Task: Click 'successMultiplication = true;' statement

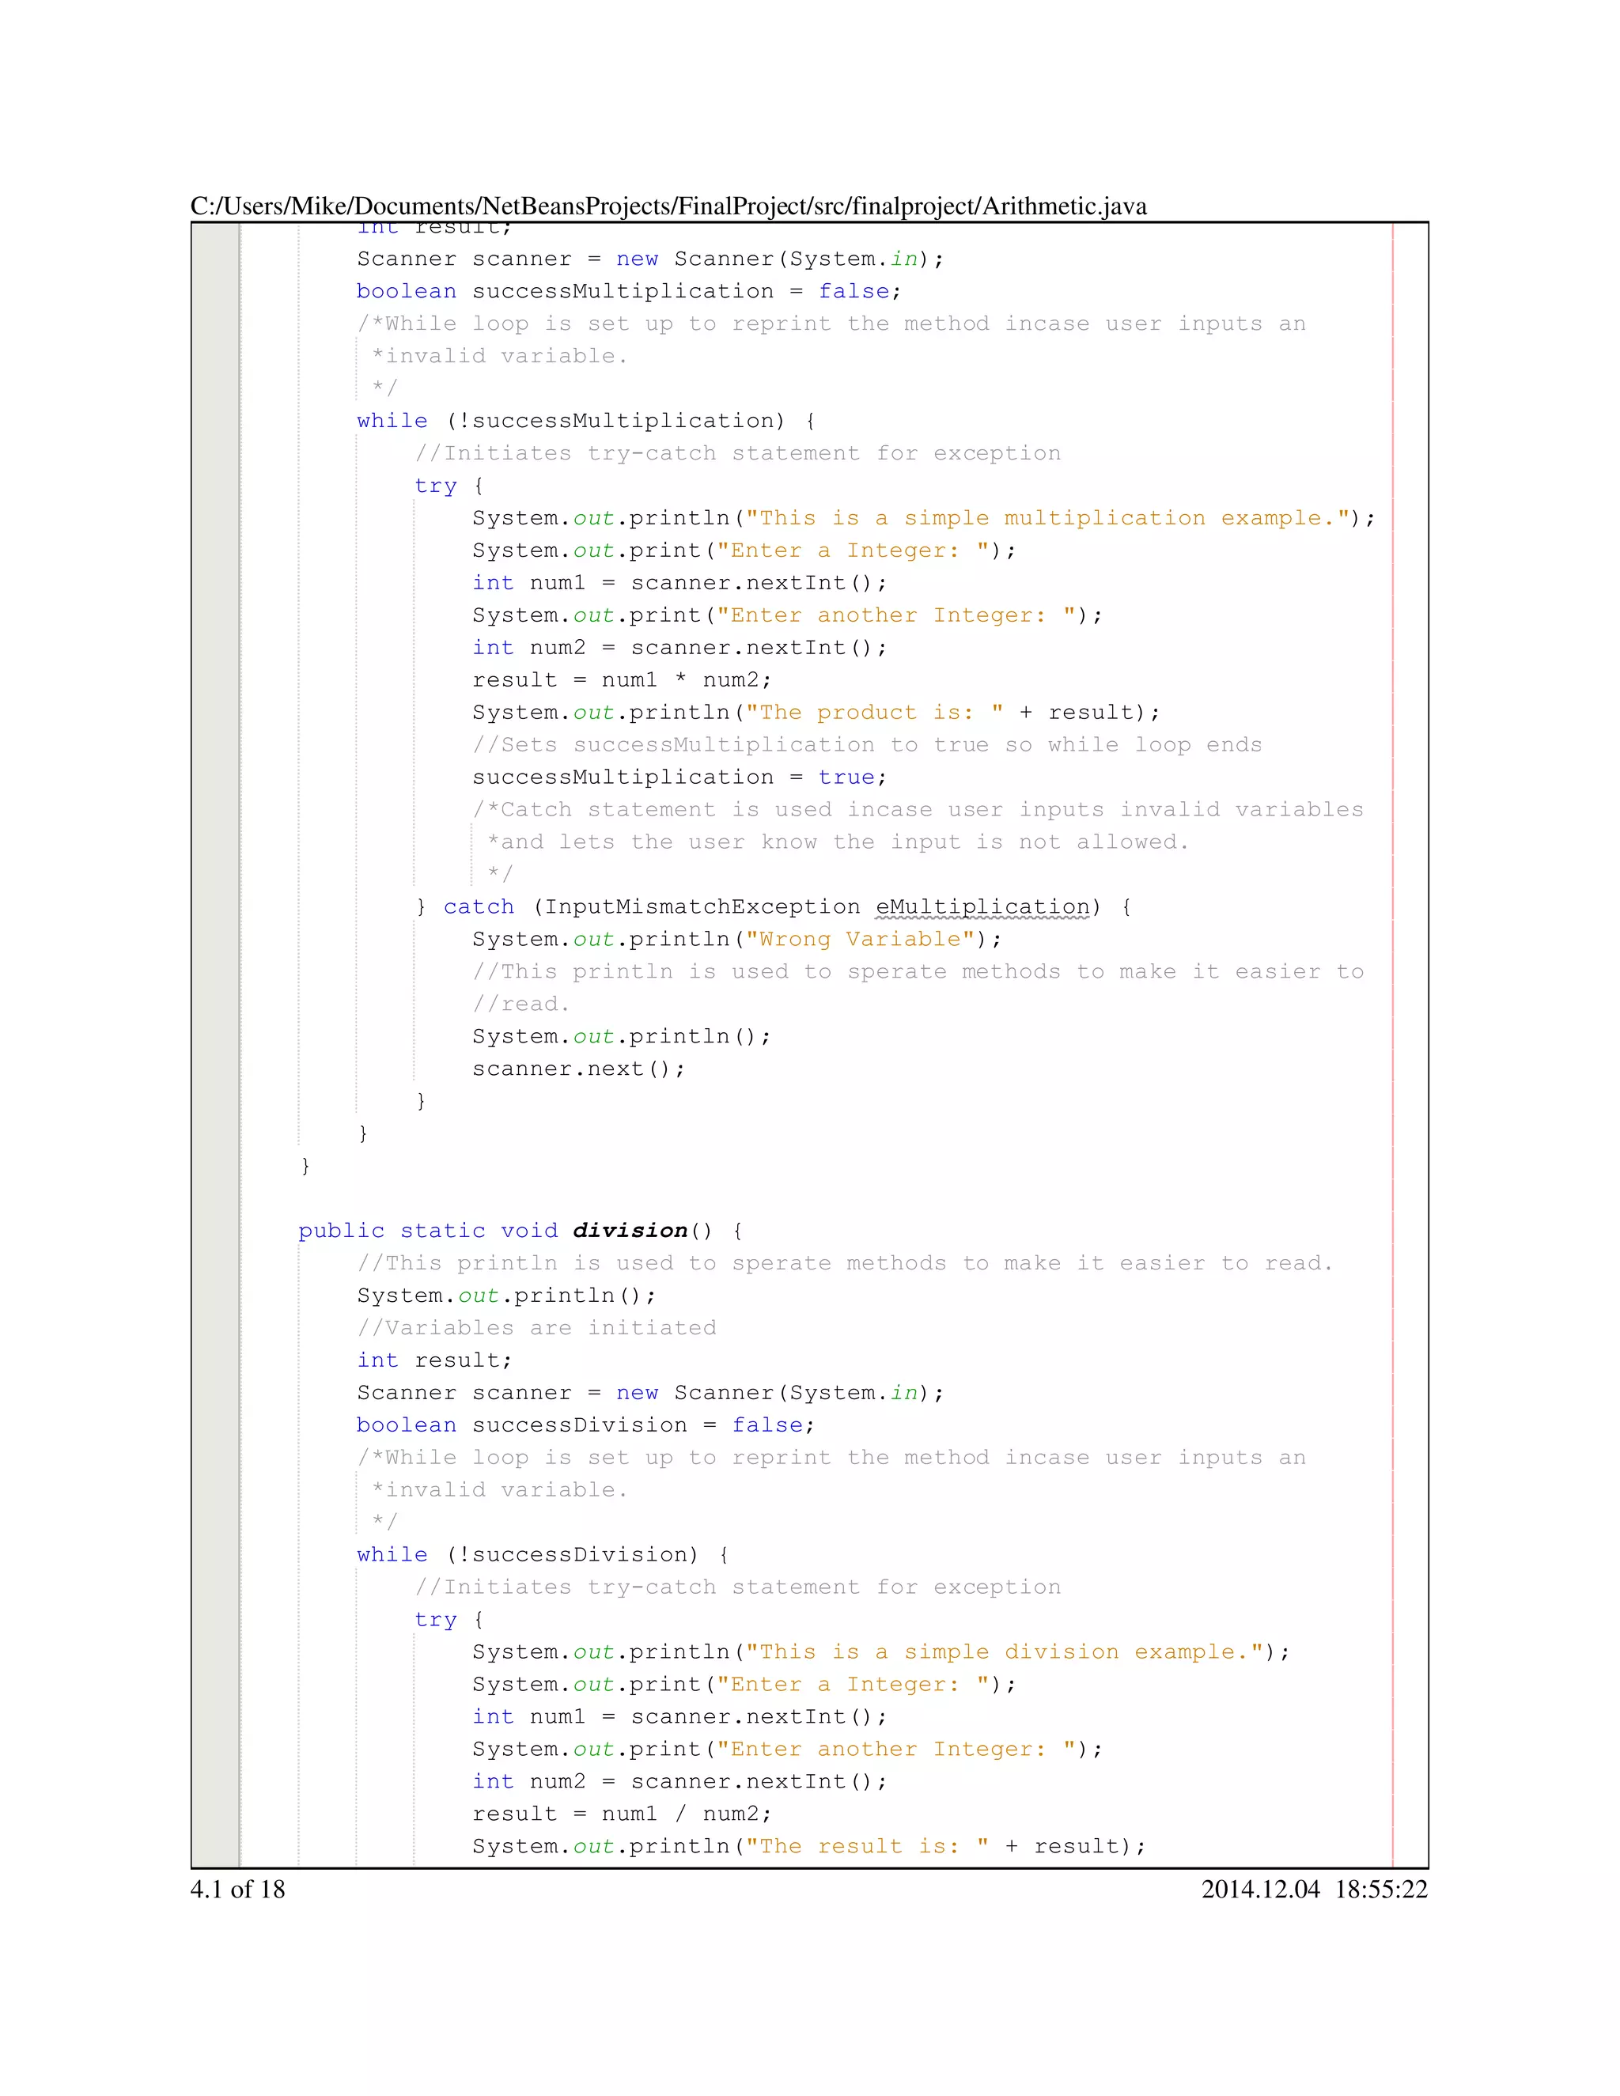Action: pyautogui.click(x=679, y=777)
